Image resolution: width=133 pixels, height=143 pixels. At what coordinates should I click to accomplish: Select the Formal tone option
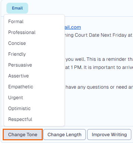(x=34, y=21)
